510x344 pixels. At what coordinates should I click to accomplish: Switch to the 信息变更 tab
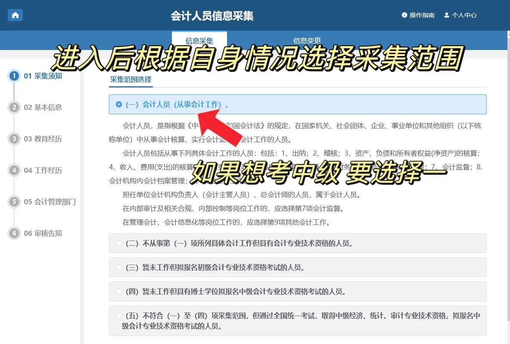point(307,41)
